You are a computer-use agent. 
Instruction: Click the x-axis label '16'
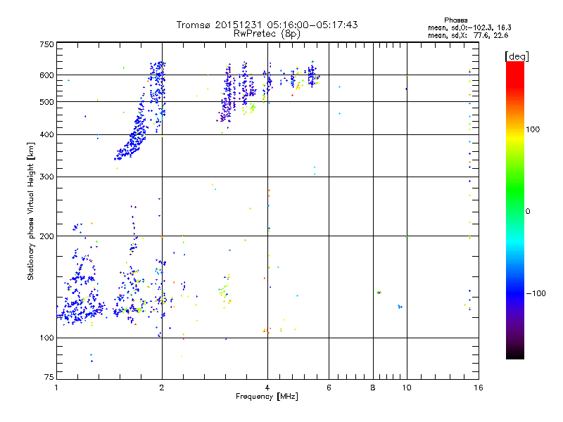click(x=479, y=388)
